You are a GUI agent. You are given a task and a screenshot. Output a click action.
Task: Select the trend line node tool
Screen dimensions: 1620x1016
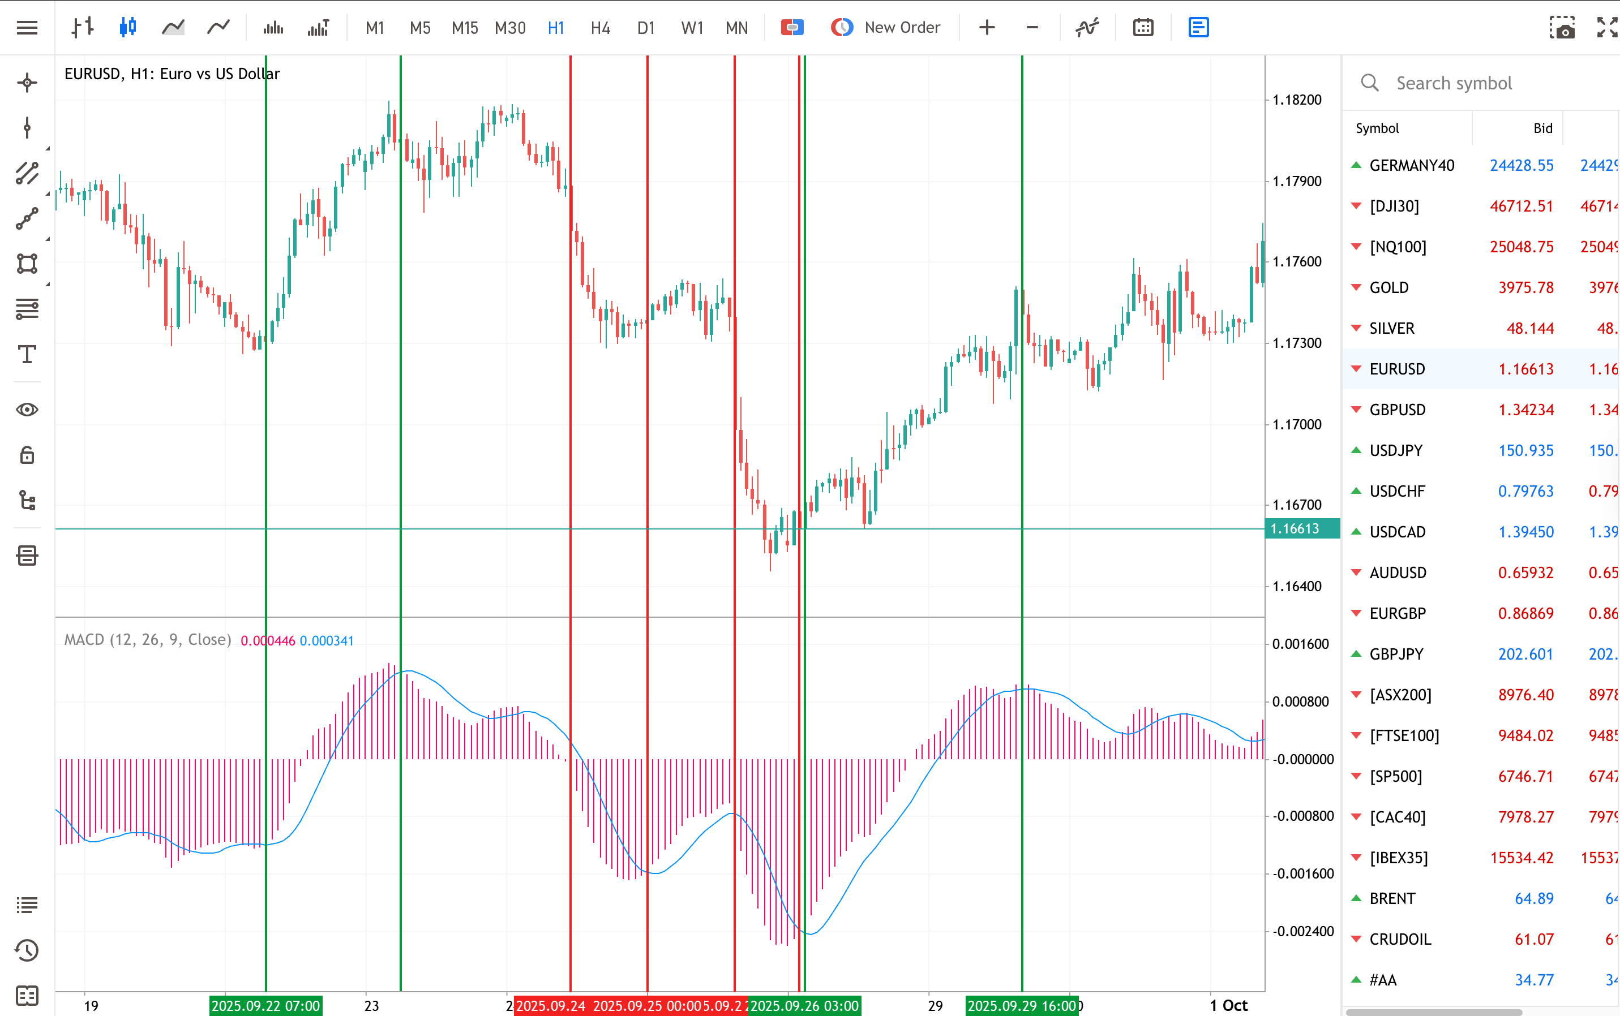[27, 218]
